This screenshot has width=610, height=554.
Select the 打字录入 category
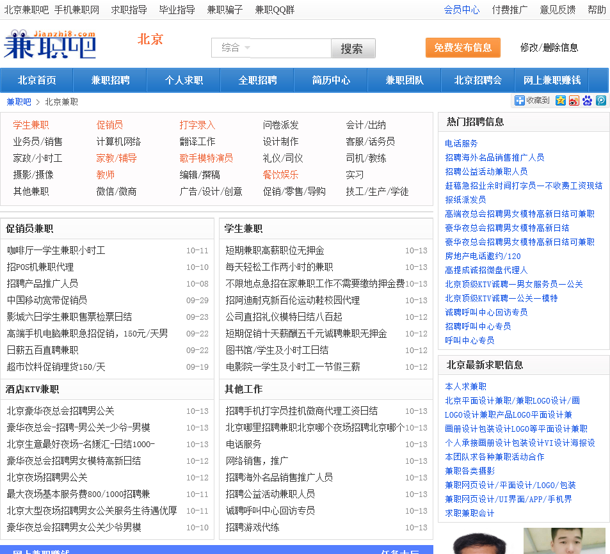[x=197, y=125]
